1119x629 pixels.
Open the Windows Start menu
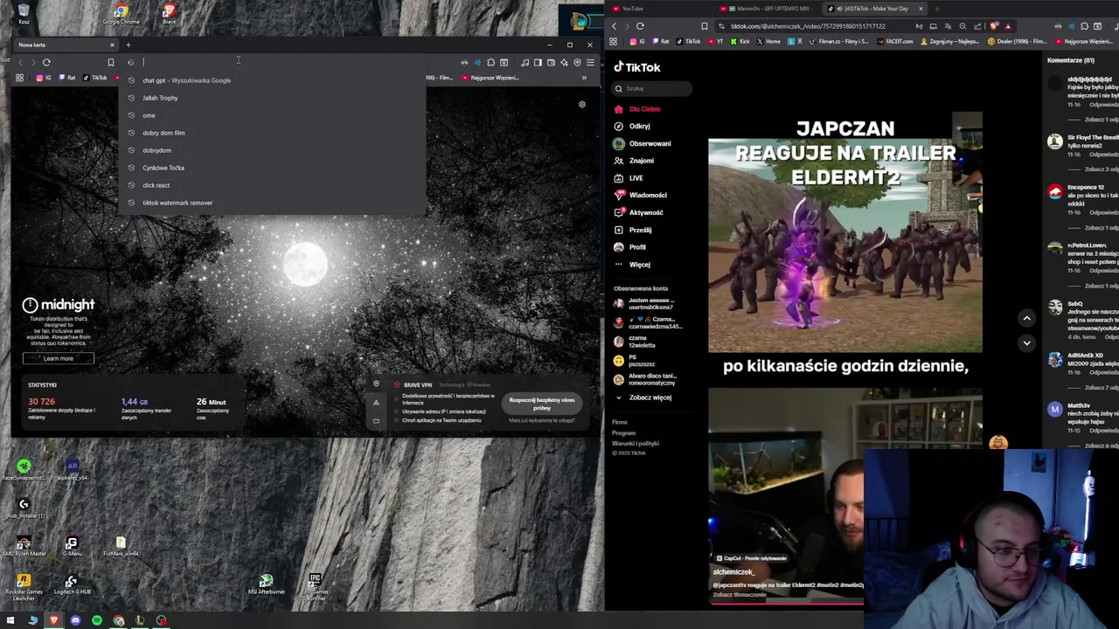pyautogui.click(x=11, y=620)
